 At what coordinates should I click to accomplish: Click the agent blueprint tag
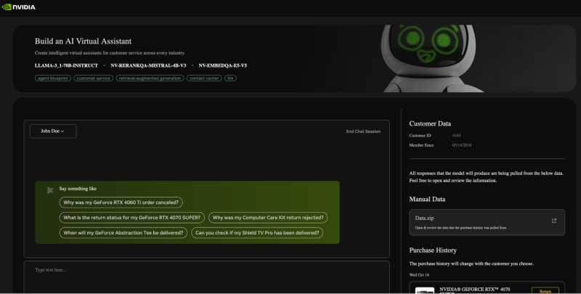click(53, 78)
